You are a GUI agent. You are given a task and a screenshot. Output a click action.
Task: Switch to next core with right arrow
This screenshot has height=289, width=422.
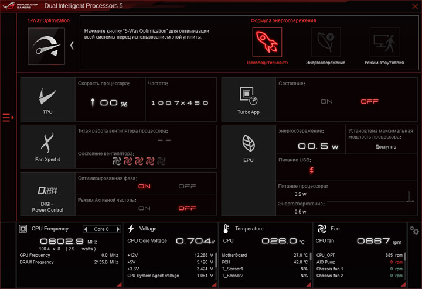pyautogui.click(x=118, y=229)
